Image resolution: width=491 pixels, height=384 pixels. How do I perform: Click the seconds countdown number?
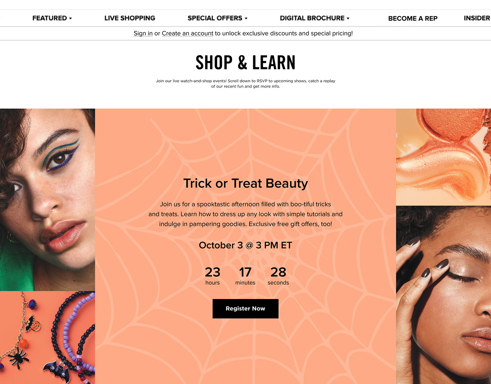(x=278, y=272)
